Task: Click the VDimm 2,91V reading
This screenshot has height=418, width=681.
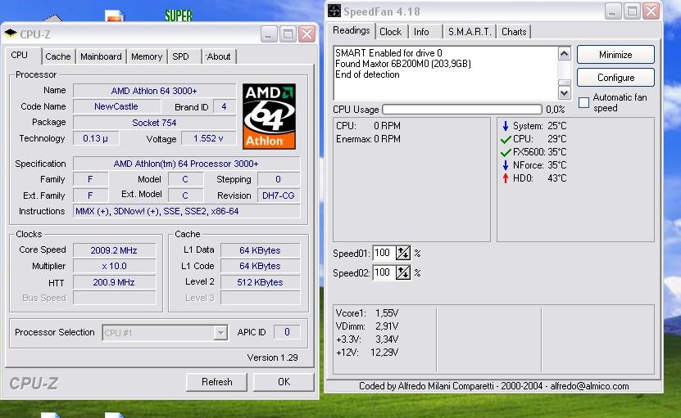Action: tap(367, 326)
